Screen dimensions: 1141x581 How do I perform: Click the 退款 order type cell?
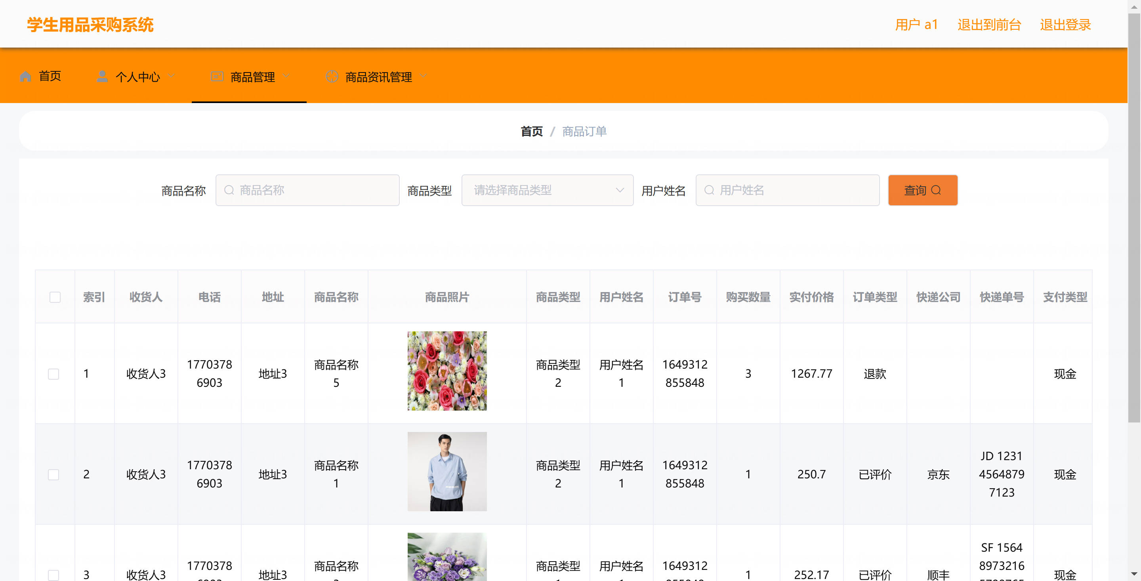[x=875, y=374]
